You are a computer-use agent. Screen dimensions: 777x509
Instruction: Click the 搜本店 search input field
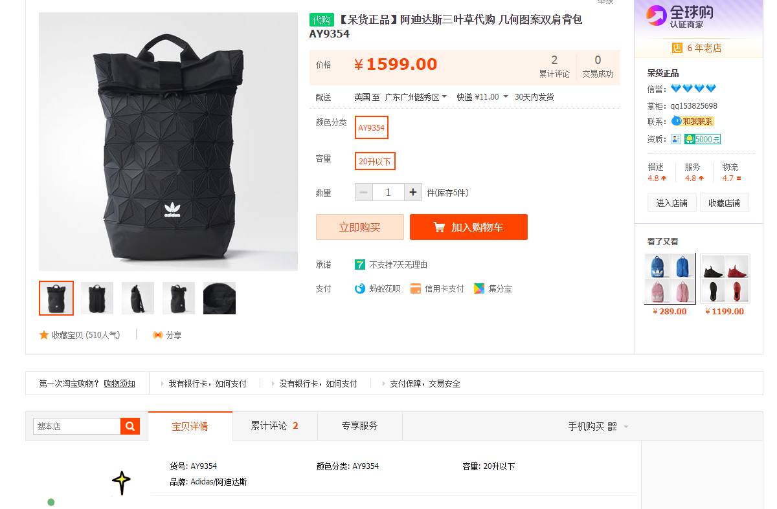(x=77, y=426)
